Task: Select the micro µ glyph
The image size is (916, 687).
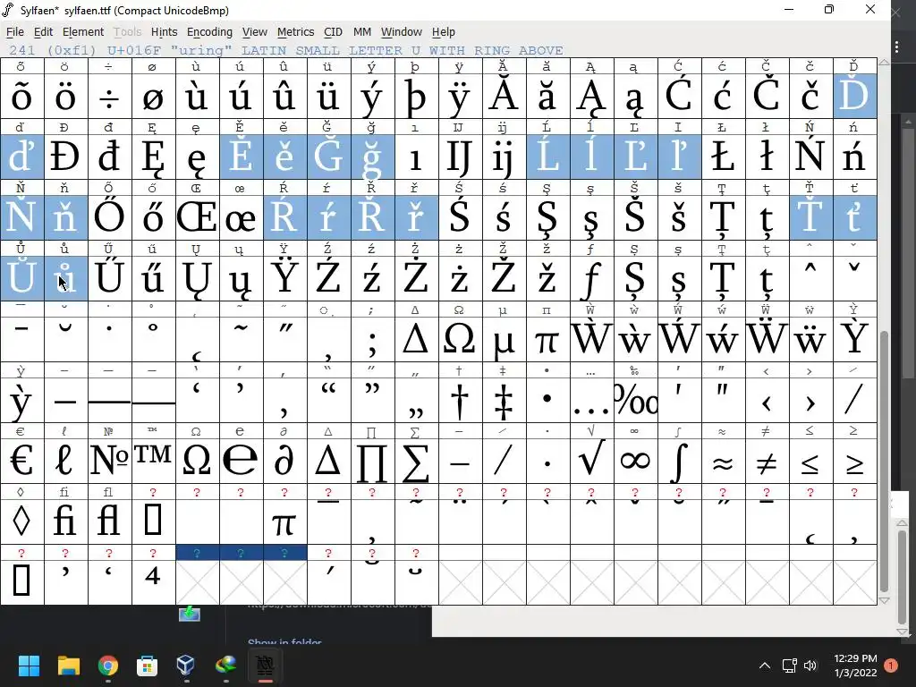Action: click(504, 339)
